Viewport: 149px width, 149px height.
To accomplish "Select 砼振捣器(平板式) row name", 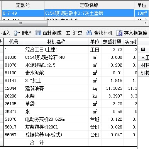I will [44, 135].
